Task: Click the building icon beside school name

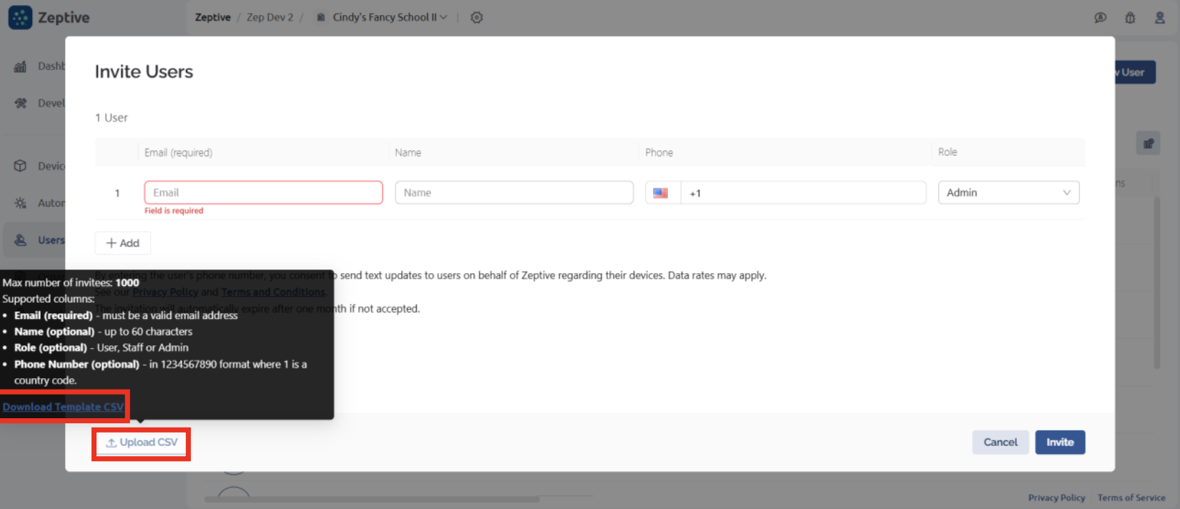Action: click(x=321, y=17)
